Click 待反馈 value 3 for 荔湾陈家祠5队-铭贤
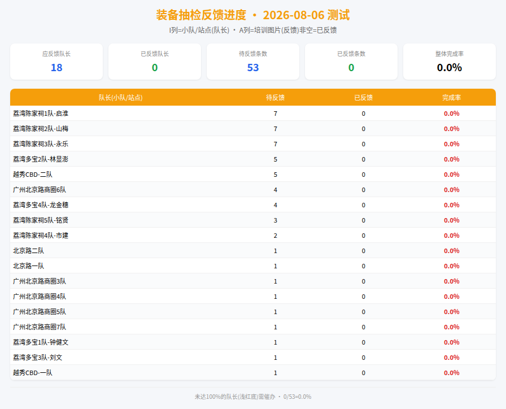The width and height of the screenshot is (506, 409). tap(275, 220)
